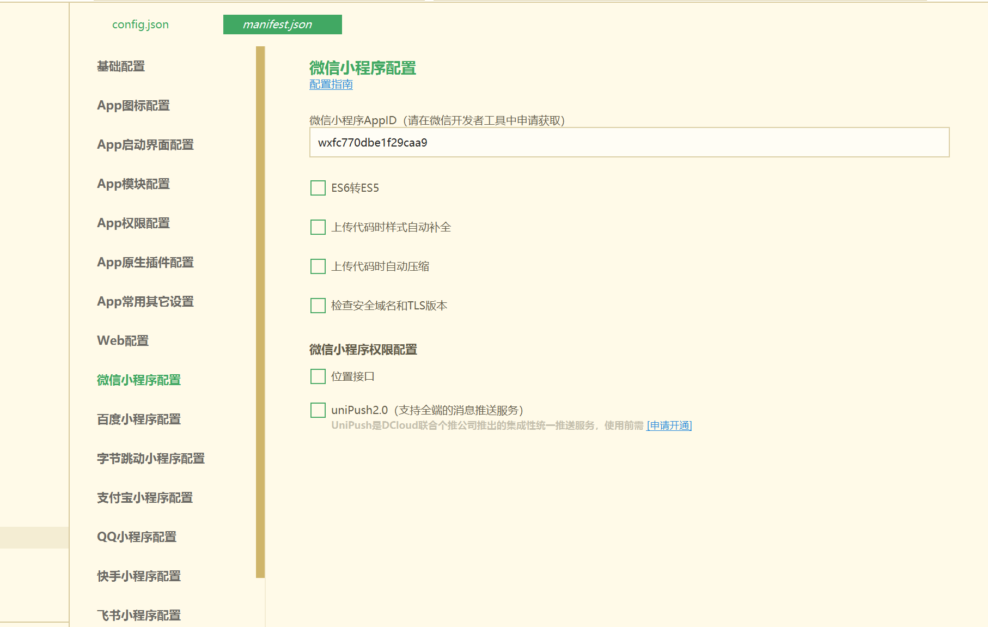Check 检查安全域名和TLS版本 option
The width and height of the screenshot is (988, 627).
[318, 306]
